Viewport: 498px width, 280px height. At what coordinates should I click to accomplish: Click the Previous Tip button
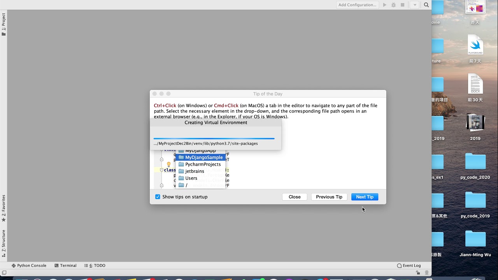(x=329, y=197)
